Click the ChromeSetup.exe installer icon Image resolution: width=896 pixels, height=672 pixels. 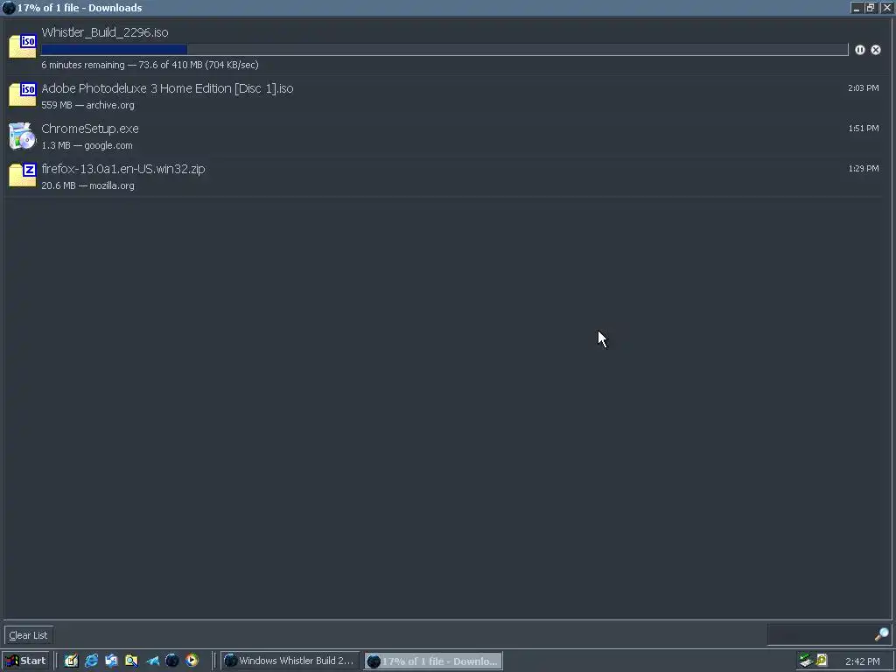click(22, 136)
